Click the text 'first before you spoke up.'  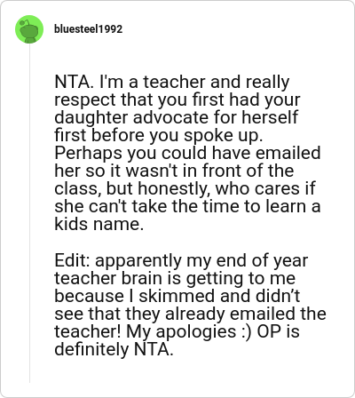(x=159, y=135)
